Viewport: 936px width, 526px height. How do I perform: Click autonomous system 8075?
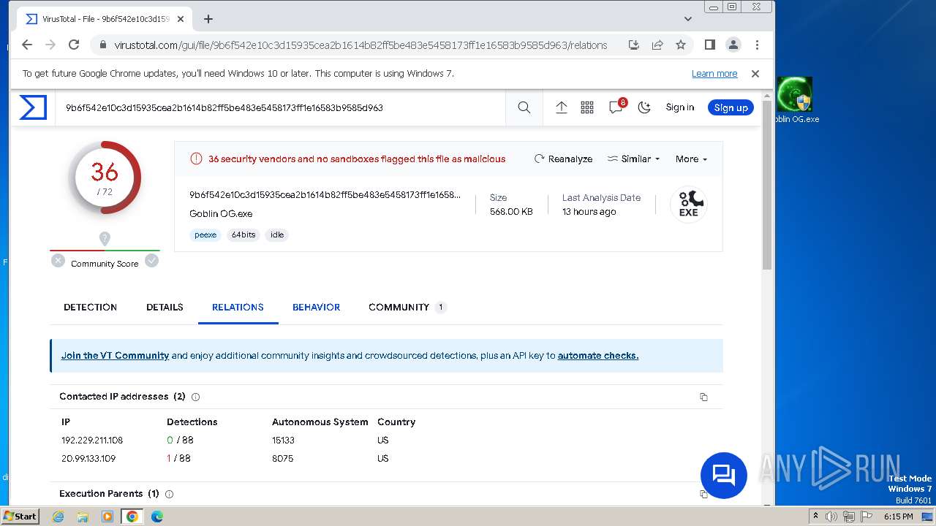click(282, 458)
